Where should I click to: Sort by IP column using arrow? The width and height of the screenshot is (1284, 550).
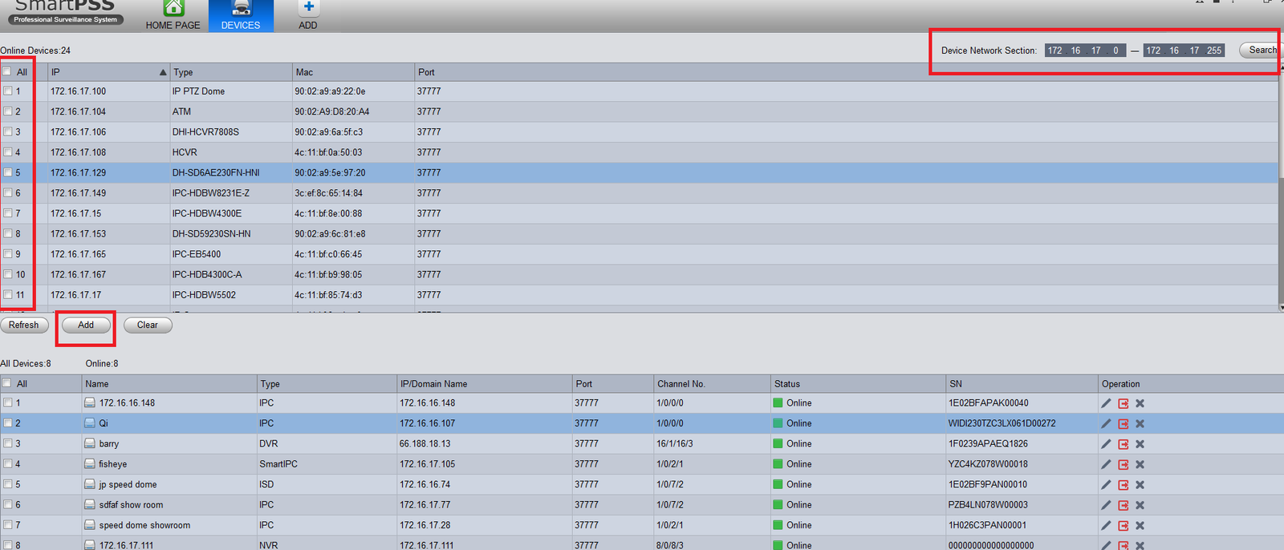pyautogui.click(x=163, y=72)
